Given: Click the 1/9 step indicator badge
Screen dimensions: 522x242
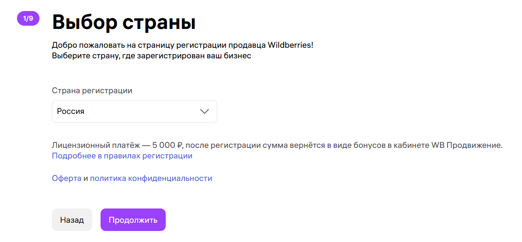Looking at the screenshot, I should (x=28, y=19).
